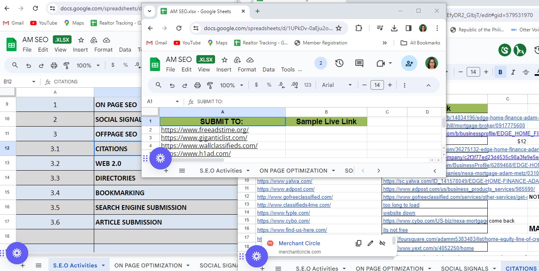The image size is (539, 271).
Task: Open Tools menu in front window
Action: coord(288,69)
